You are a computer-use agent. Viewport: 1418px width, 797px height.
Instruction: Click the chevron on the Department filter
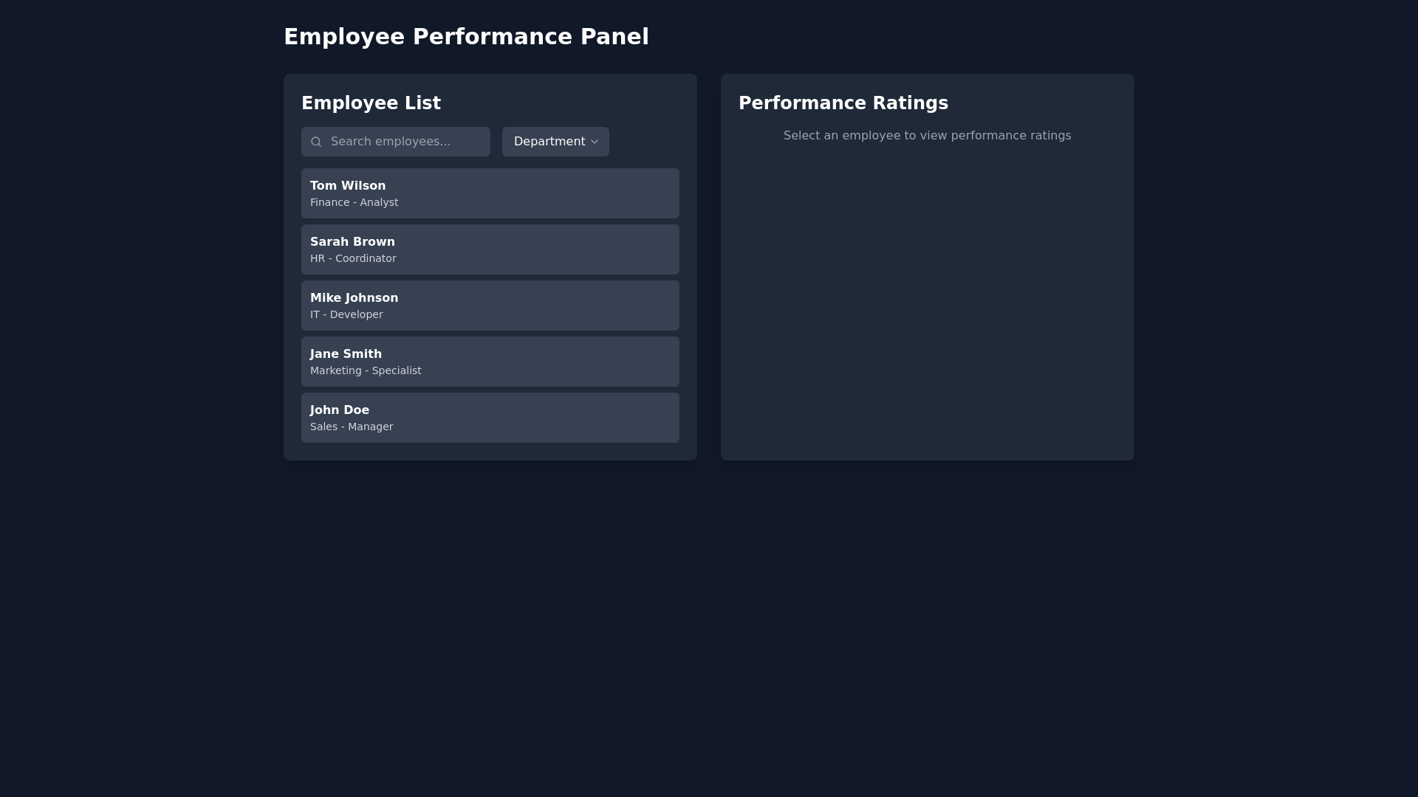point(595,141)
